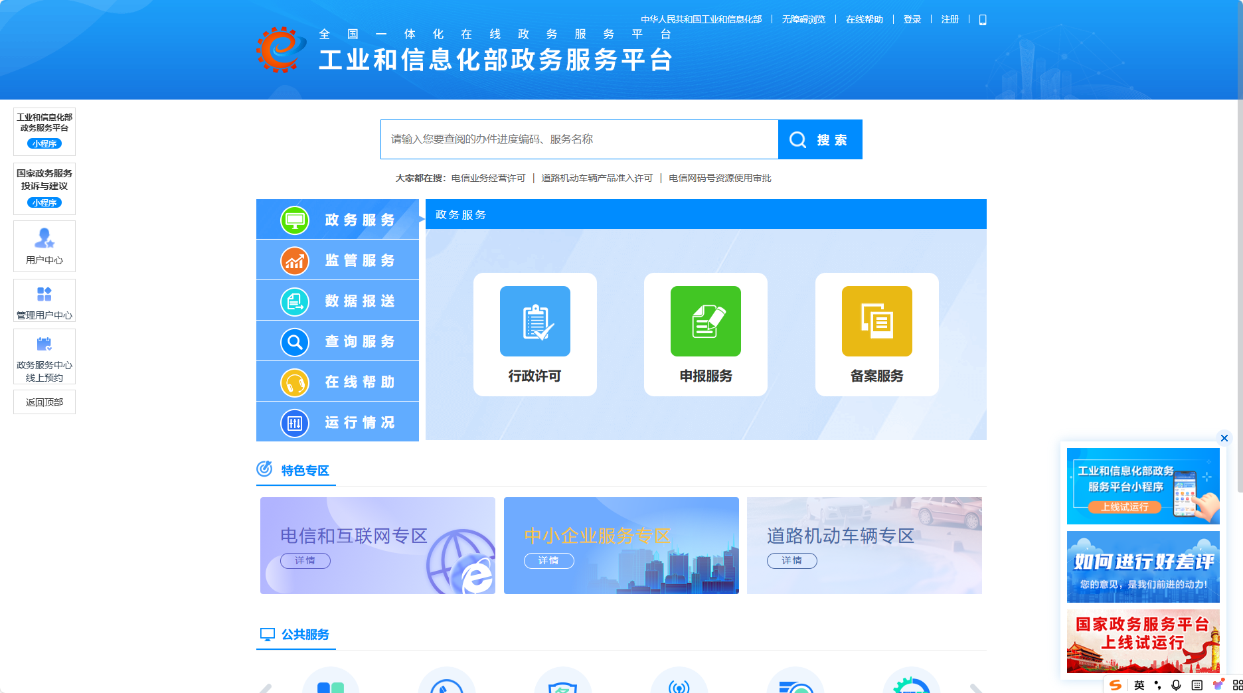Click the 行政许可 clipboard icon

point(535,321)
